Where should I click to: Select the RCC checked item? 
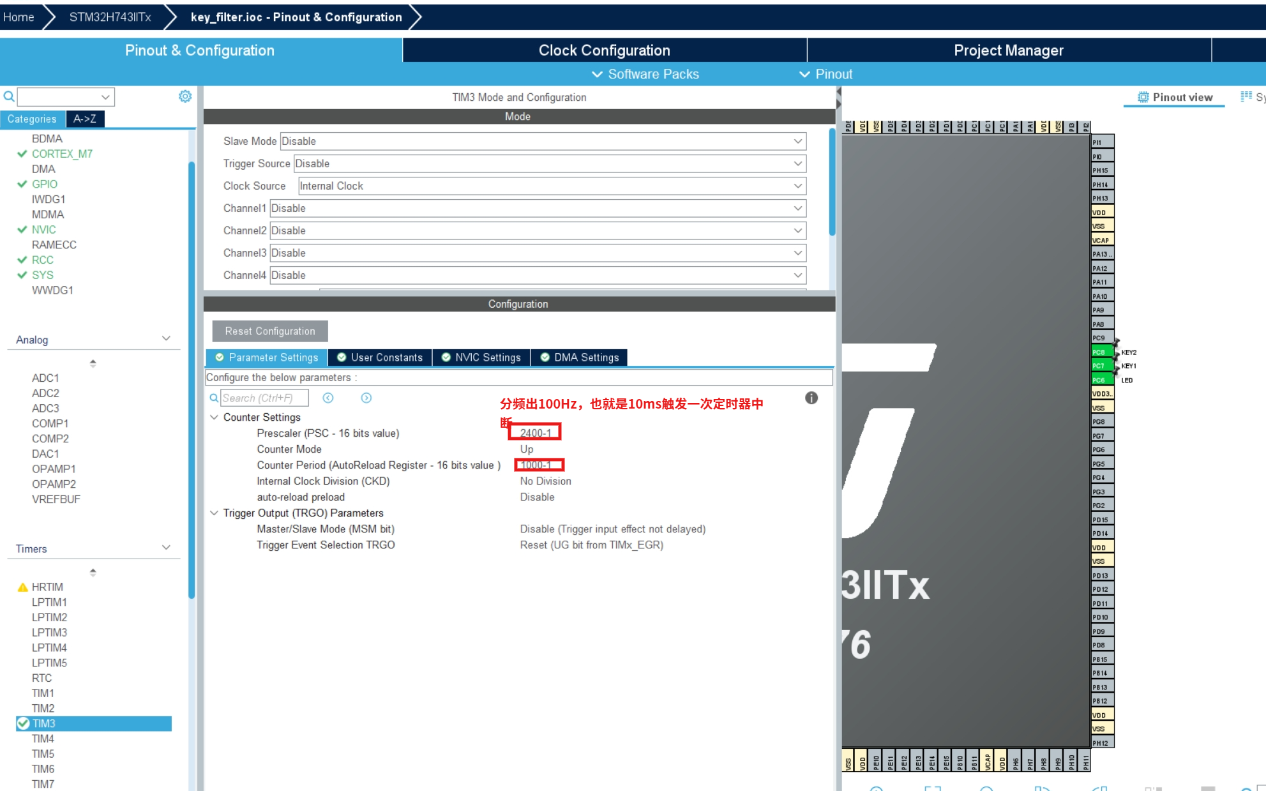42,260
